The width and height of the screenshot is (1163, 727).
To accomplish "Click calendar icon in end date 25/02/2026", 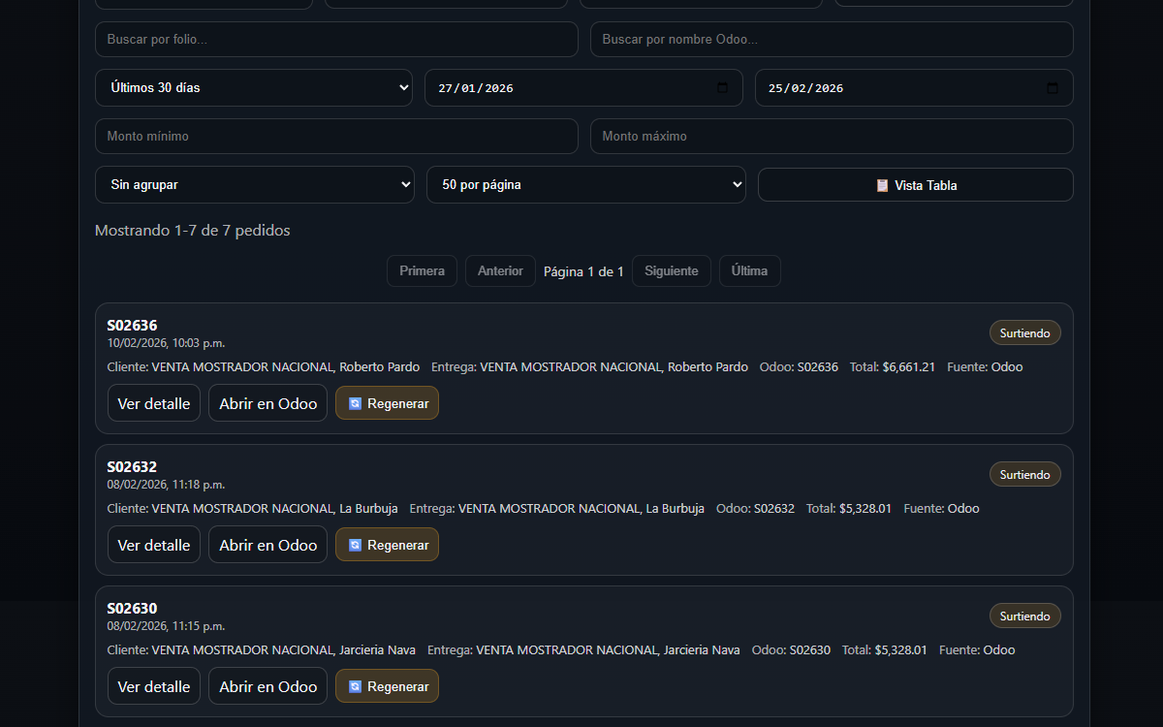I will tap(1053, 88).
